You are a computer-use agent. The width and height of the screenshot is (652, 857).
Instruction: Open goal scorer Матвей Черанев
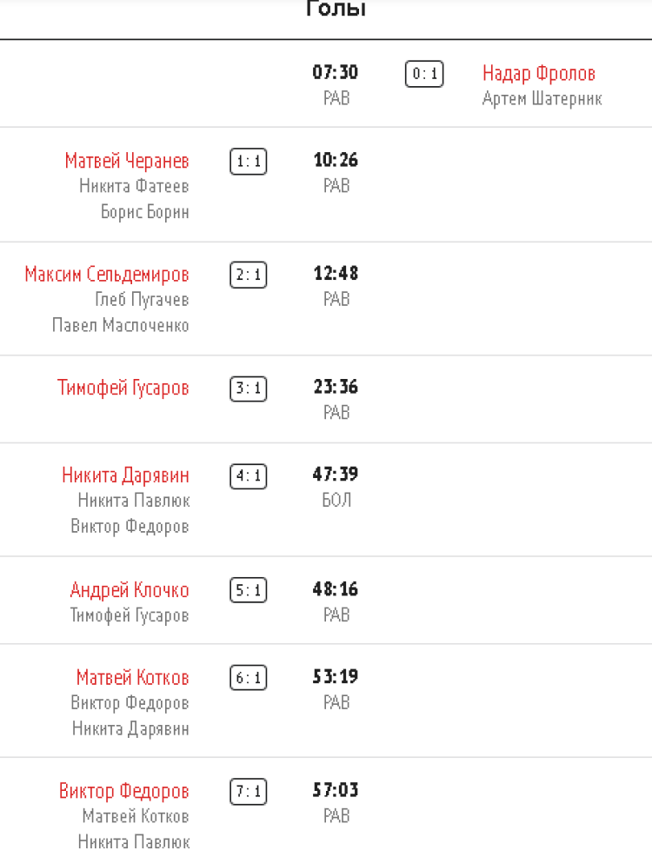(x=127, y=161)
